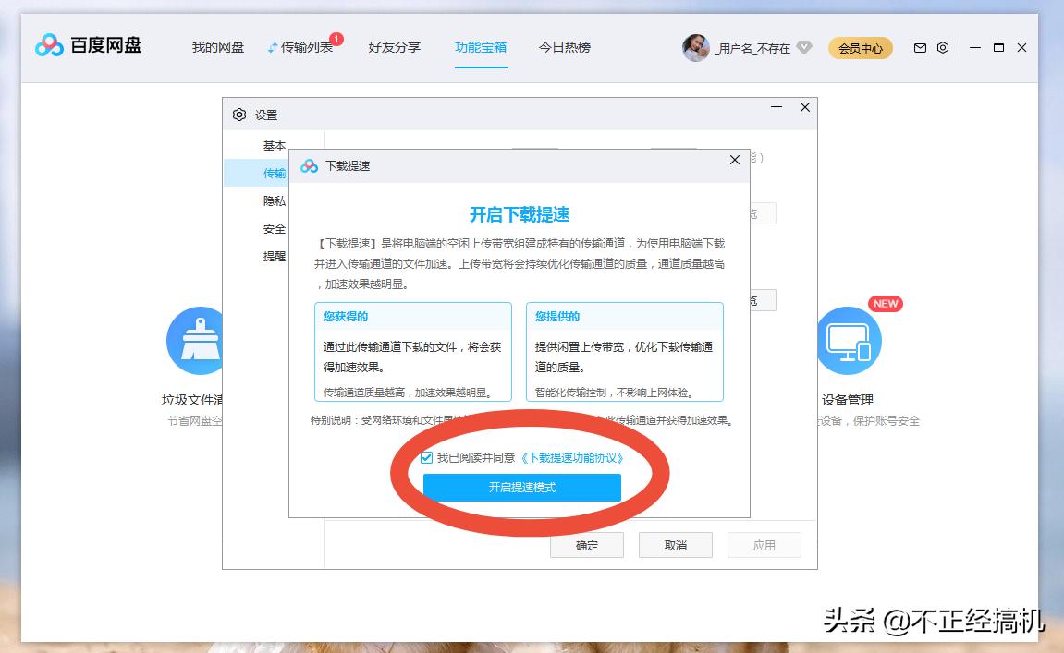Open the settings gear icon
The image size is (1064, 653).
point(943,47)
